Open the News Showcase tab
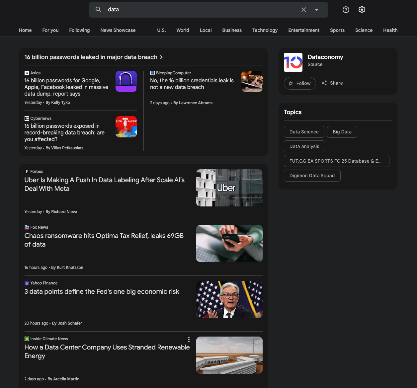The height and width of the screenshot is (388, 417). [118, 30]
